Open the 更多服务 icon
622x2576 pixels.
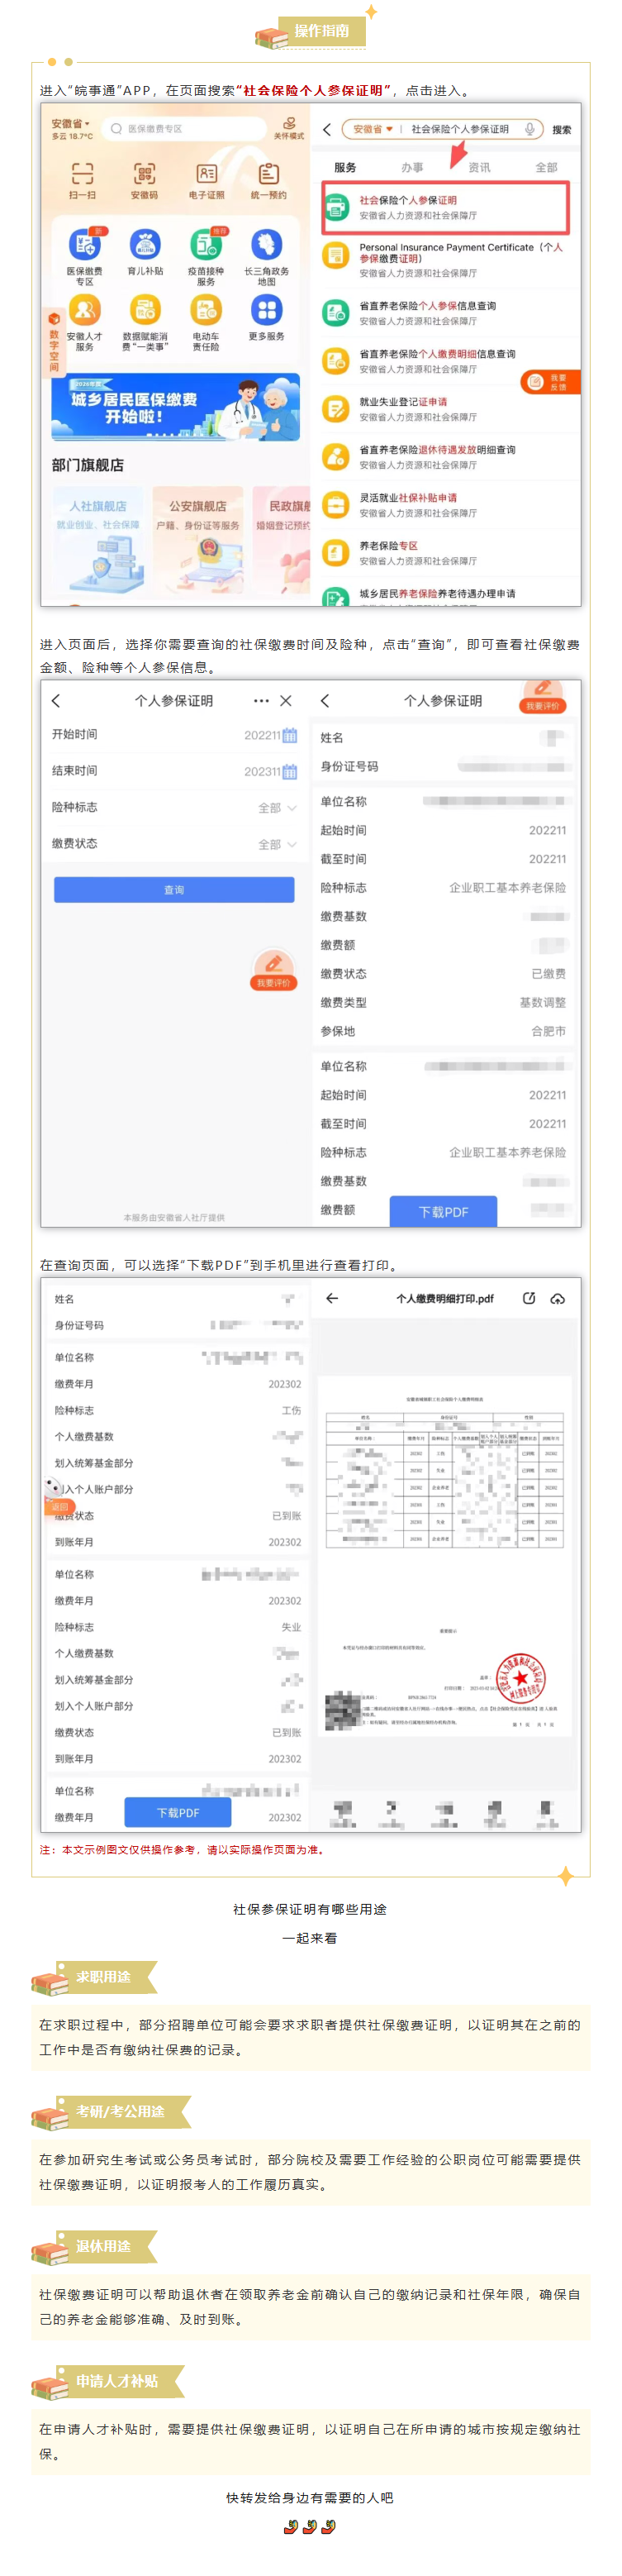267,312
